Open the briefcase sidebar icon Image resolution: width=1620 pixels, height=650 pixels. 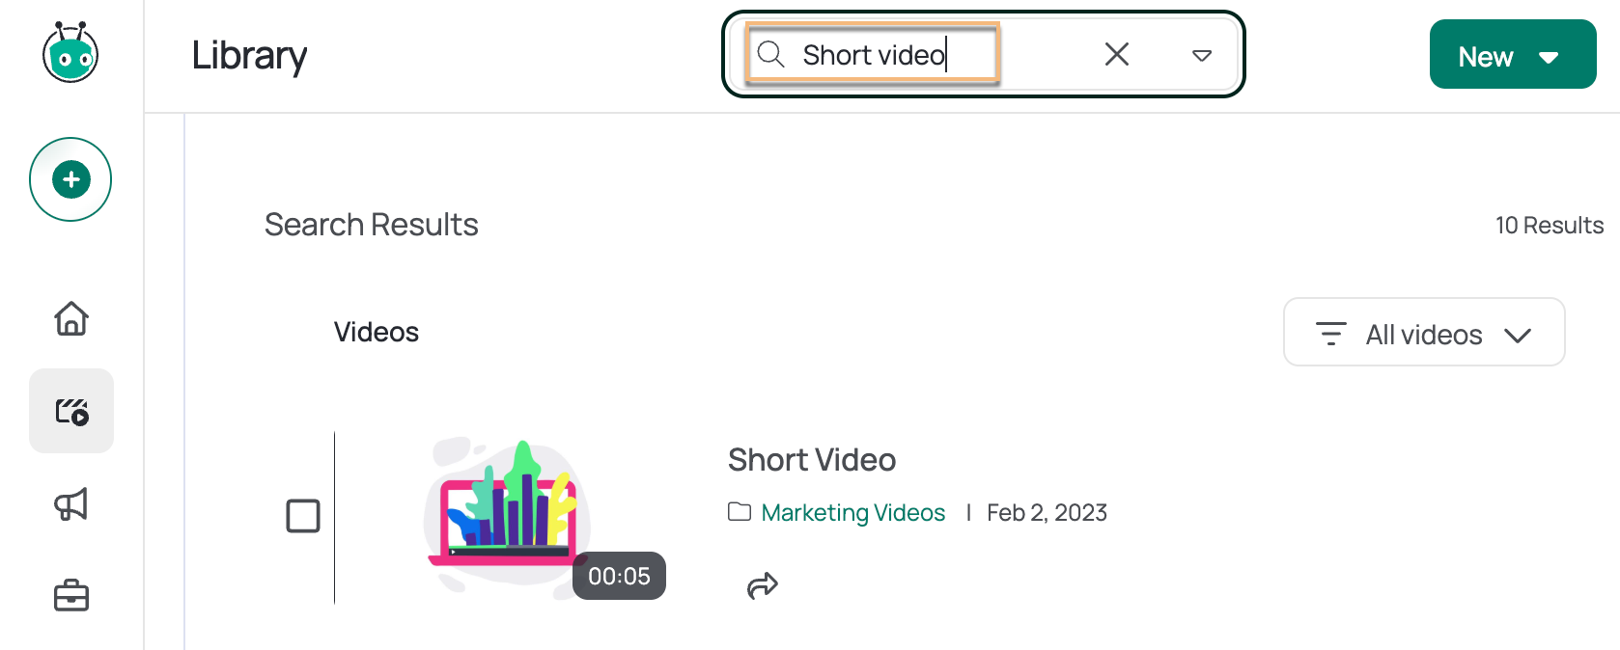click(x=71, y=595)
